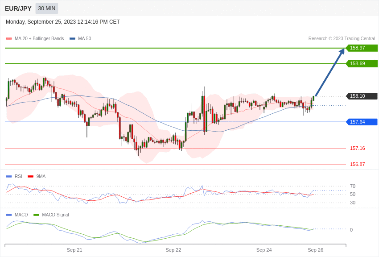The image size is (379, 257).
Task: Click the 9MA legend label
Action: [41, 176]
